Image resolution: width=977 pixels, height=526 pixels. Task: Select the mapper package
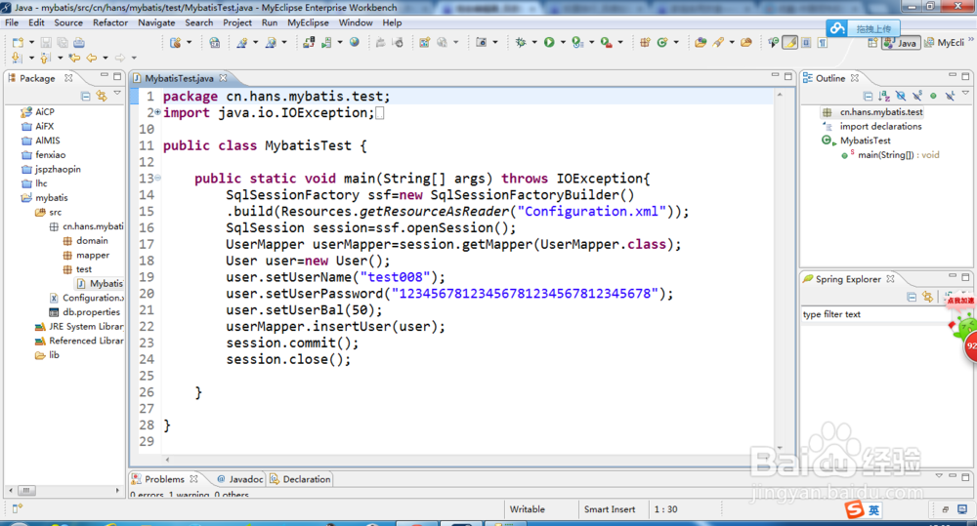[x=86, y=256]
